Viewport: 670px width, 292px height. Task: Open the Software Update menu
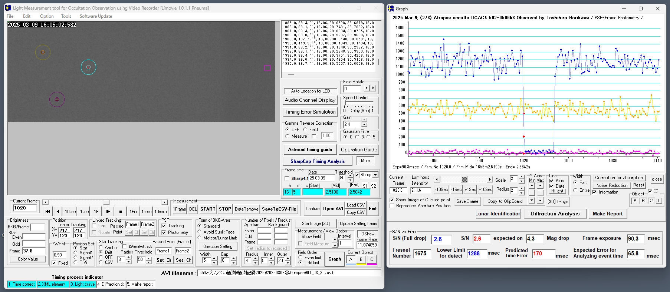coord(96,16)
